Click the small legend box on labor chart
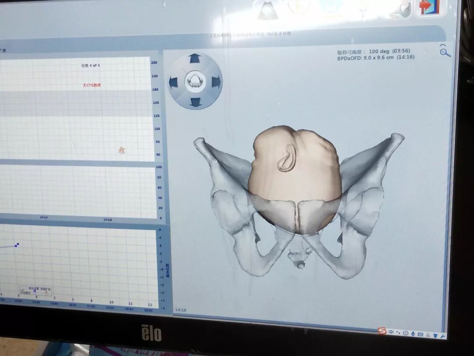 pyautogui.click(x=36, y=291)
